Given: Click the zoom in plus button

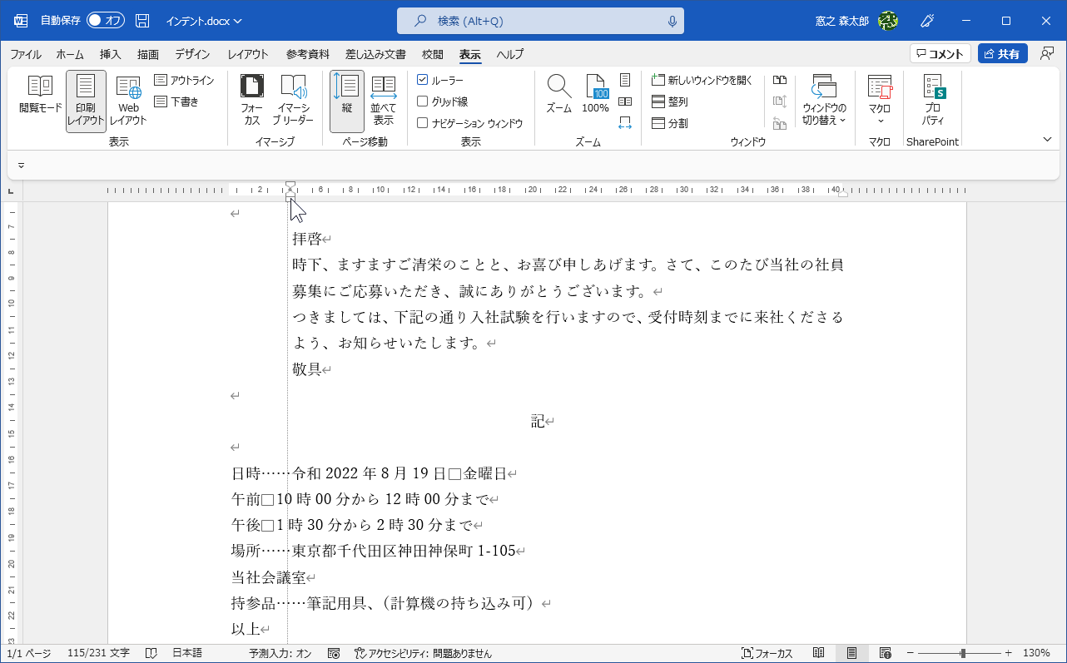Looking at the screenshot, I should pyautogui.click(x=1008, y=653).
